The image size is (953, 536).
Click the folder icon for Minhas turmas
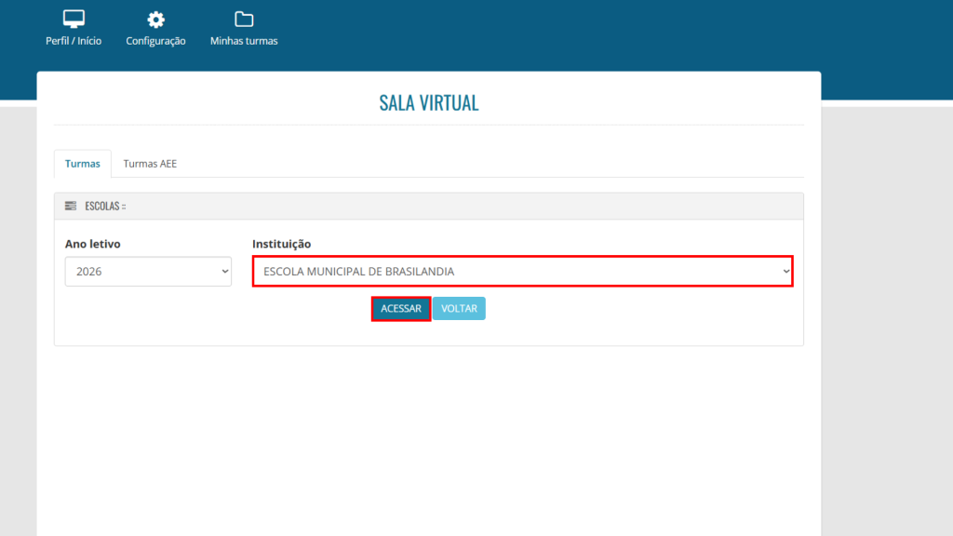point(244,20)
